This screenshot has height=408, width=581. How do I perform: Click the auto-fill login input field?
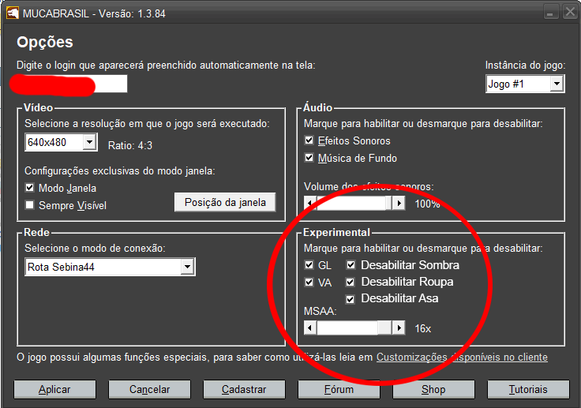[x=71, y=84]
